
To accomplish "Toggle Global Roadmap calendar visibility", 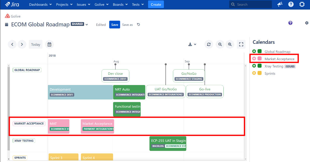I will 254,51.
